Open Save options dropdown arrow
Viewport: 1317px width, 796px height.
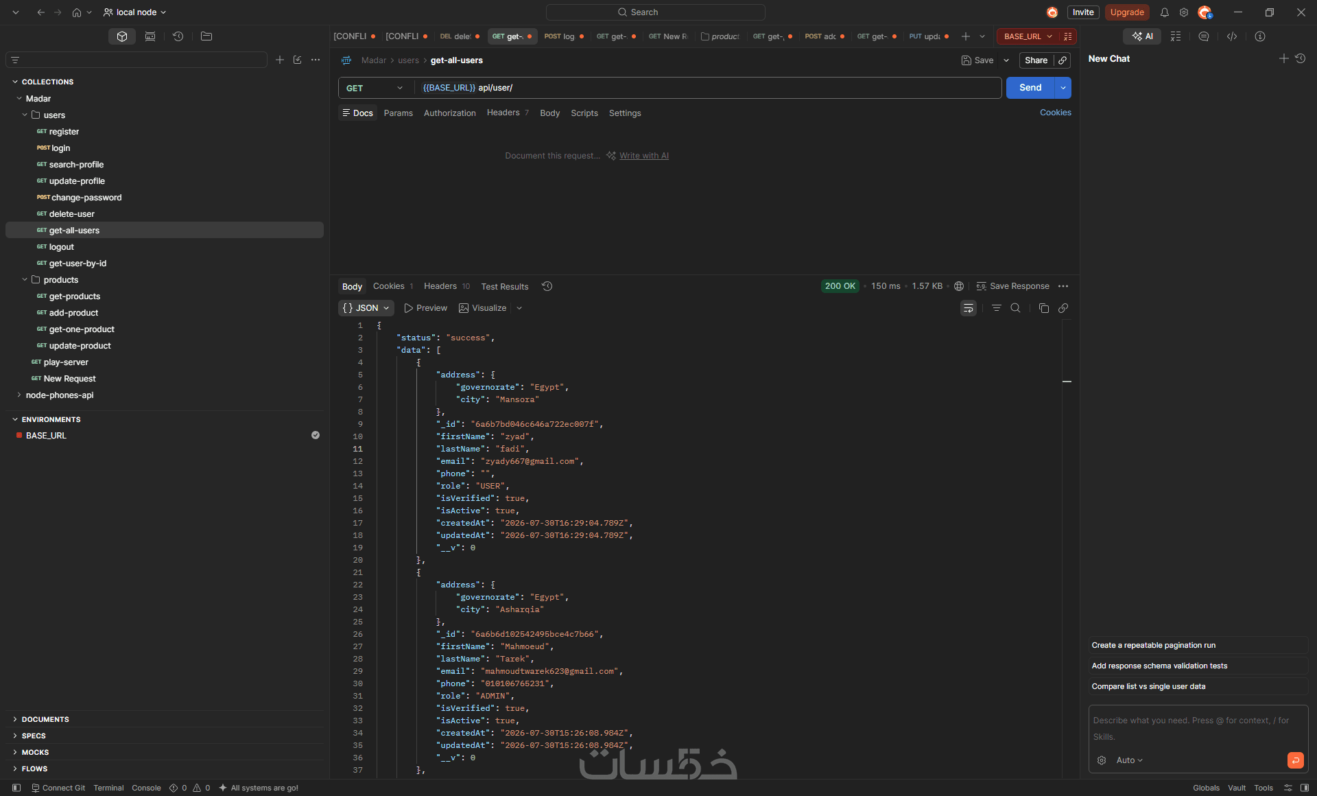coord(1006,60)
